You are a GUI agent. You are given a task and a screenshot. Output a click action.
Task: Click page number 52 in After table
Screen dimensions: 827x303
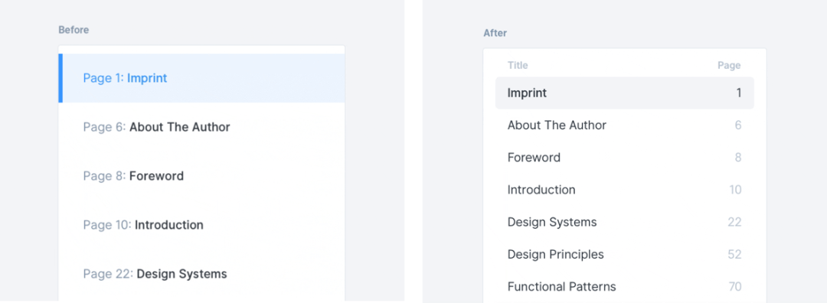(x=734, y=255)
